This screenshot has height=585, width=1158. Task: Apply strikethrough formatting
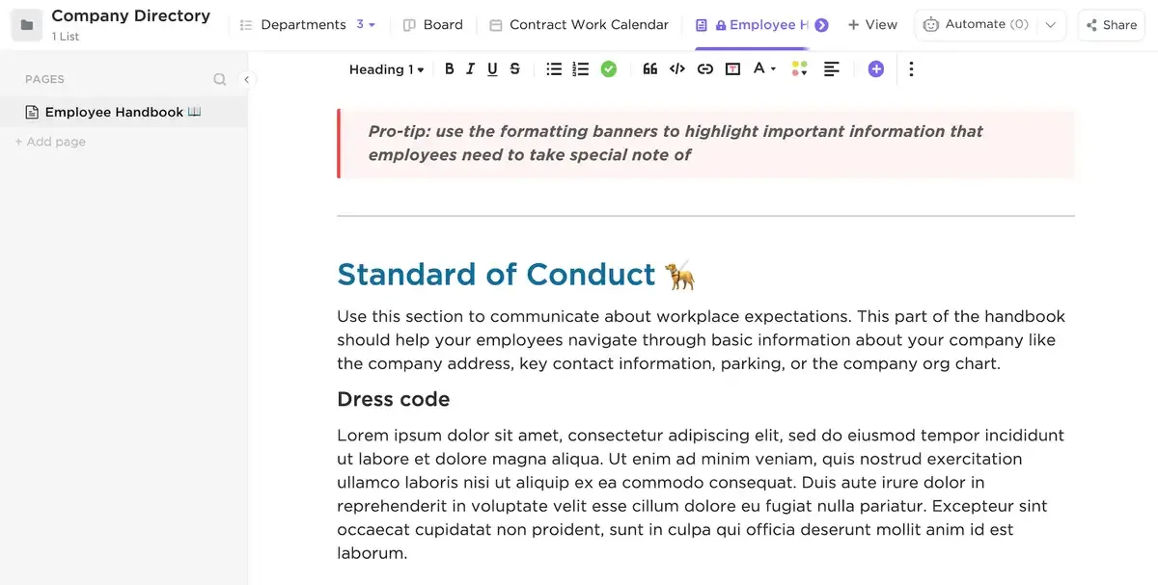514,68
